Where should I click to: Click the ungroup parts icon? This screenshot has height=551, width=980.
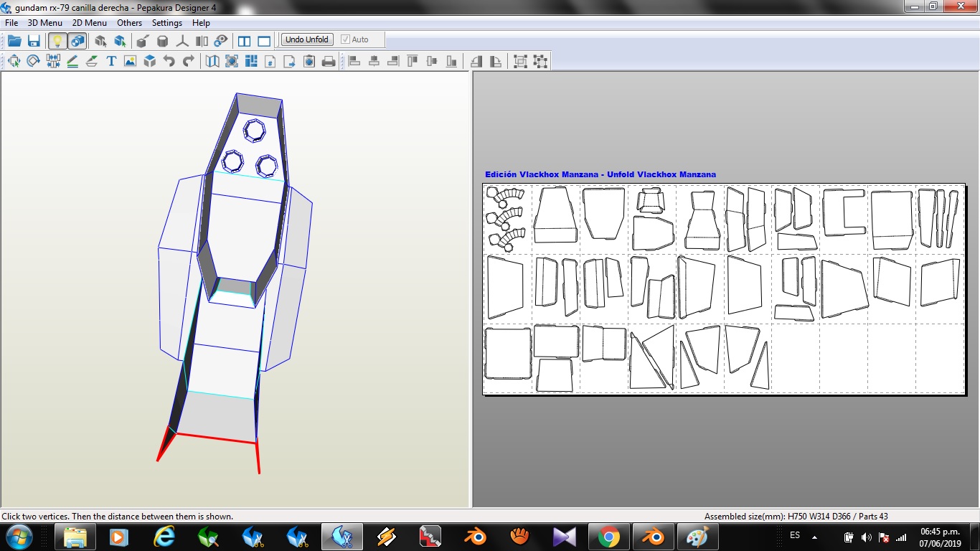click(x=540, y=61)
